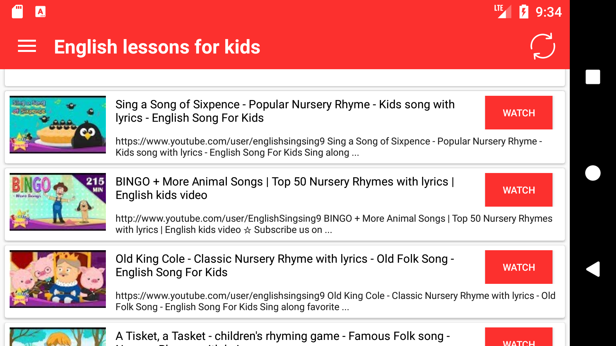The image size is (616, 346).
Task: Select the BINGO video title text
Action: [x=284, y=188]
